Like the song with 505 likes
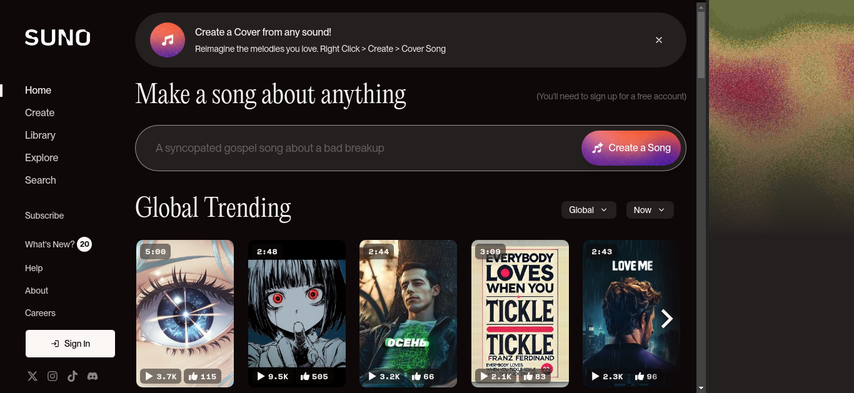The height and width of the screenshot is (393, 854). [x=314, y=376]
